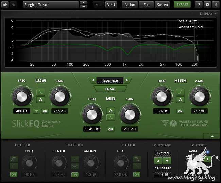The image size is (221, 183).
Task: Open the Action menu
Action: [x=130, y=5]
